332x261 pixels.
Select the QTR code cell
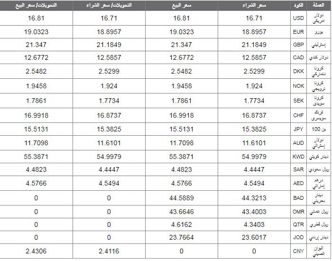point(298,224)
